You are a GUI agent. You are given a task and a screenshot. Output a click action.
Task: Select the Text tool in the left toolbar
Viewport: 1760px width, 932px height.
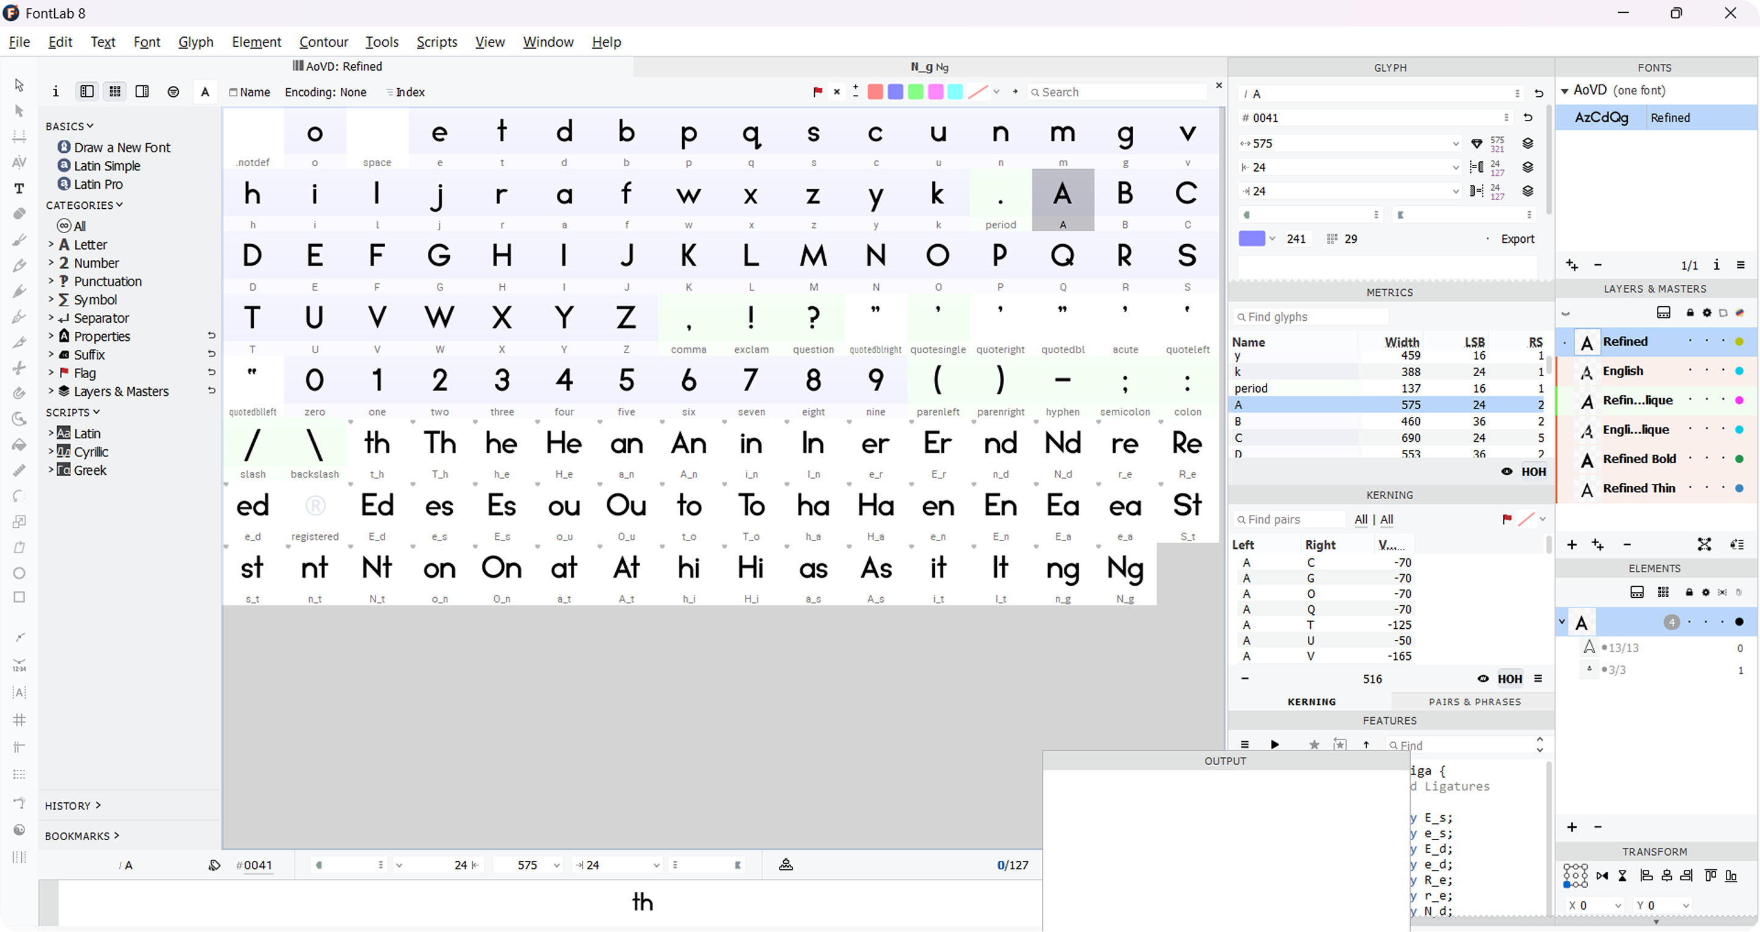pos(20,188)
